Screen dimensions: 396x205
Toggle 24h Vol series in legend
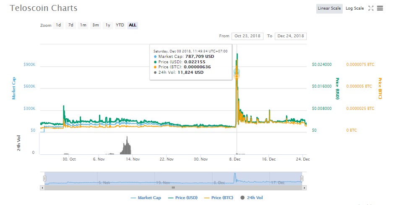pos(252,198)
